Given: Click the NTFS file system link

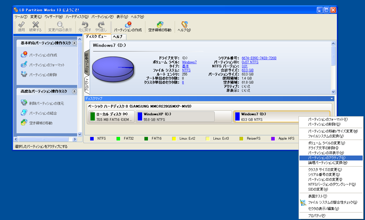Looking at the screenshot, I should 186,70.
